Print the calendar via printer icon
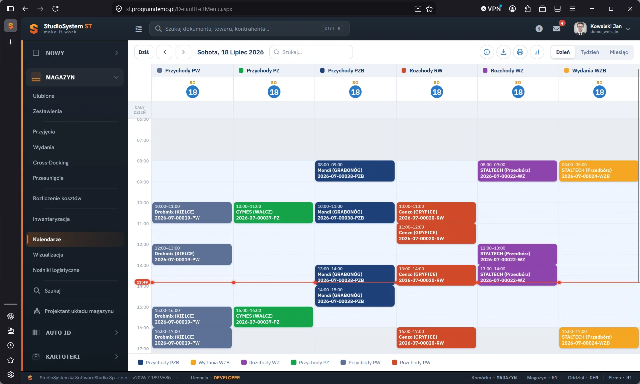This screenshot has height=384, width=640. tap(520, 52)
